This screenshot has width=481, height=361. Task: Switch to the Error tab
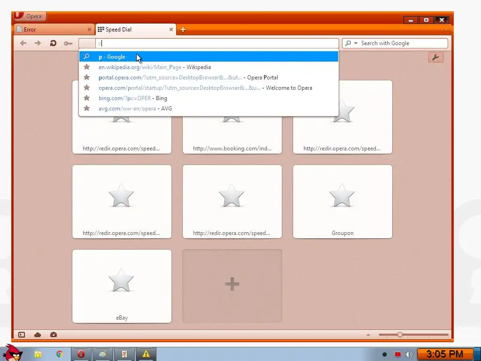coord(54,30)
